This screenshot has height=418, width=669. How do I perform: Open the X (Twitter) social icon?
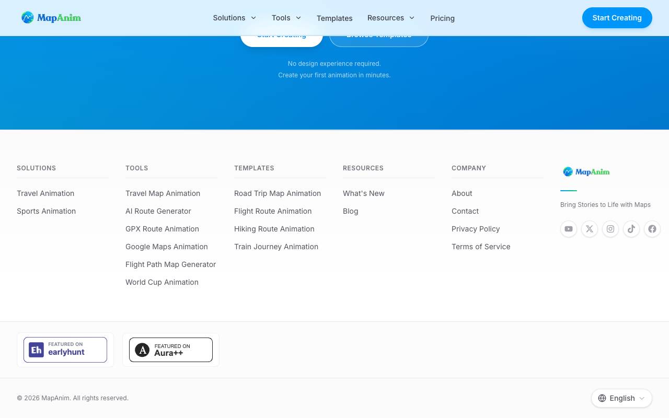coord(590,229)
